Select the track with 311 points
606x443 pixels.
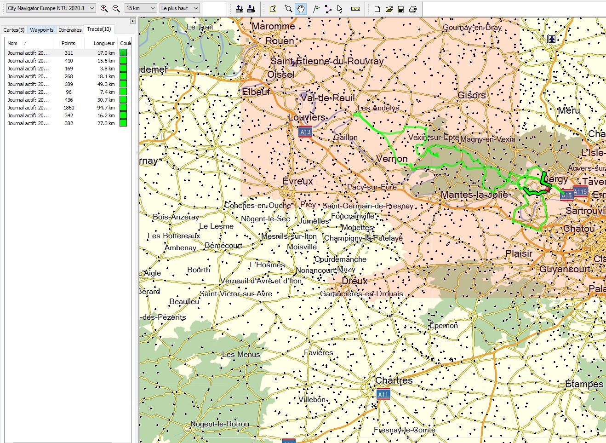(x=68, y=53)
